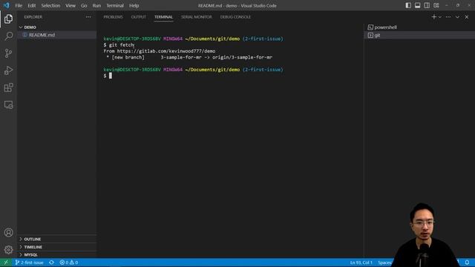Open terminal launch profile dropdown arrow
Screen dimensions: 475x267
pyautogui.click(x=440, y=17)
